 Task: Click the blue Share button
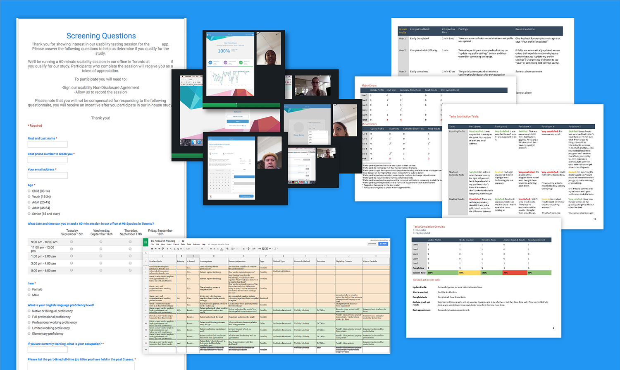383,244
